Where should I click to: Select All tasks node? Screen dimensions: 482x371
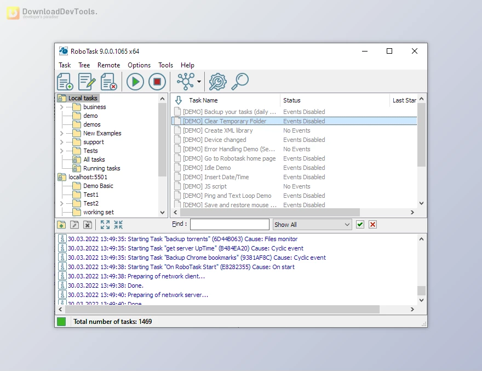[94, 159]
